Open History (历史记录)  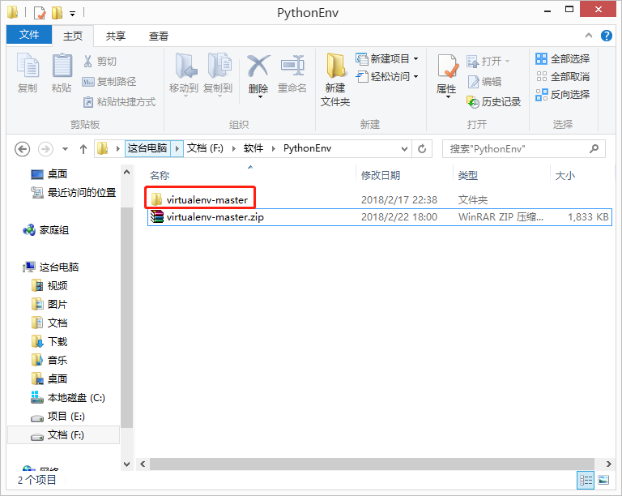(494, 102)
